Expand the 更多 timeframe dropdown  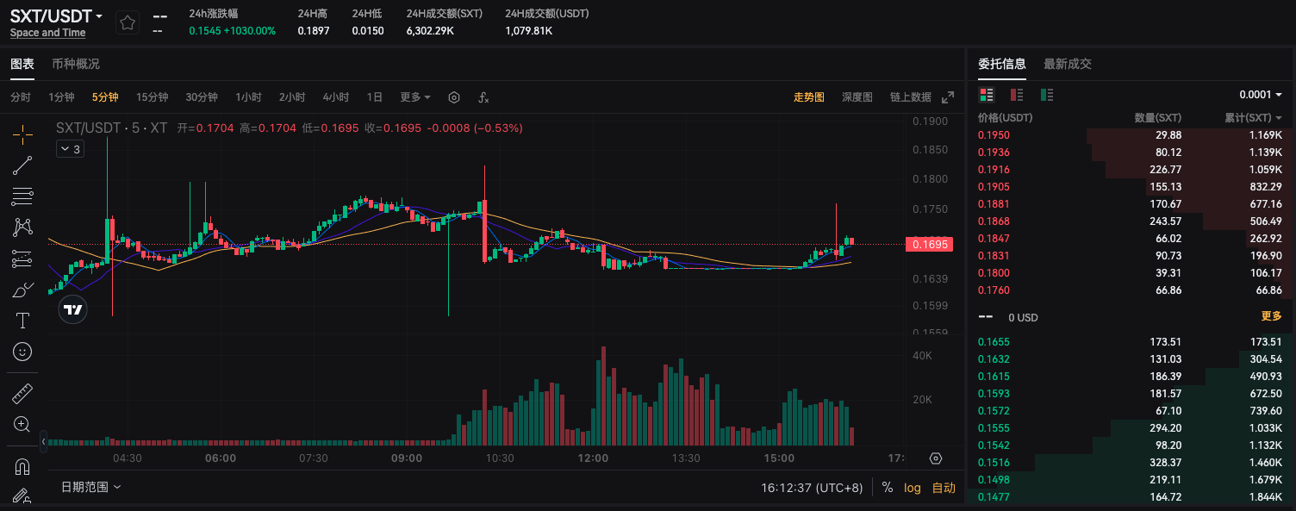click(x=415, y=97)
